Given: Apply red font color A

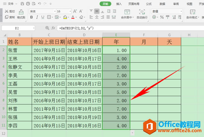Looking at the screenshot, I should 73,17.
